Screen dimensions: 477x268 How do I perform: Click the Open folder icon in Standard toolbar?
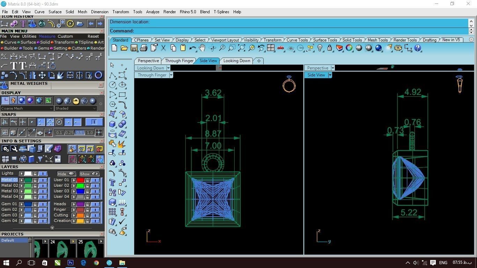tap(124, 48)
